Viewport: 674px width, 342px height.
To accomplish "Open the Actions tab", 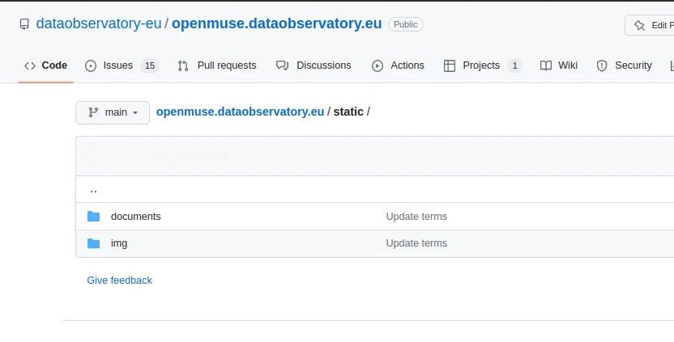I will (398, 65).
